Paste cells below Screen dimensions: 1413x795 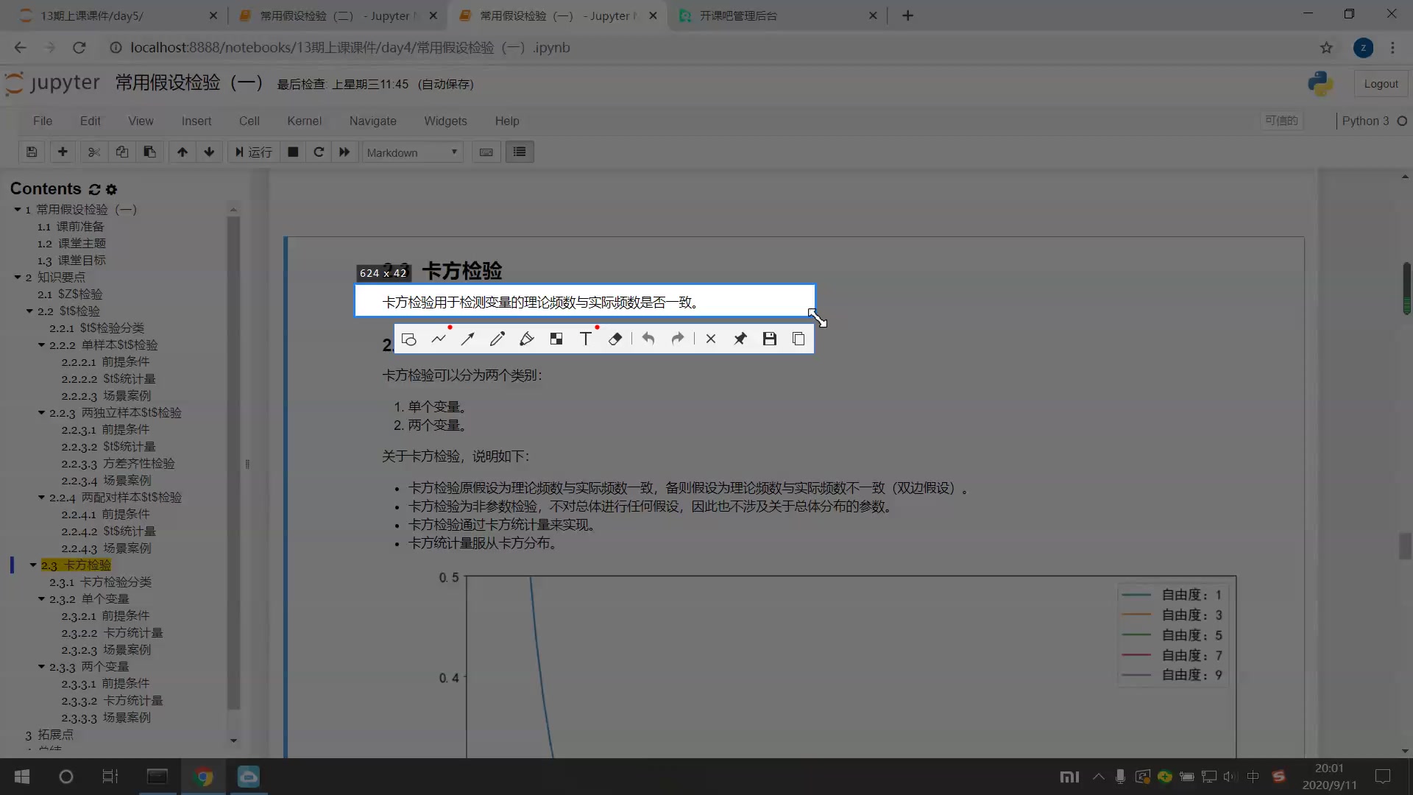149,152
